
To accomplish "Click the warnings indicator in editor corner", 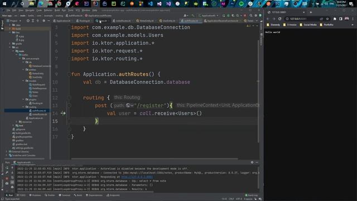I will point(248,26).
